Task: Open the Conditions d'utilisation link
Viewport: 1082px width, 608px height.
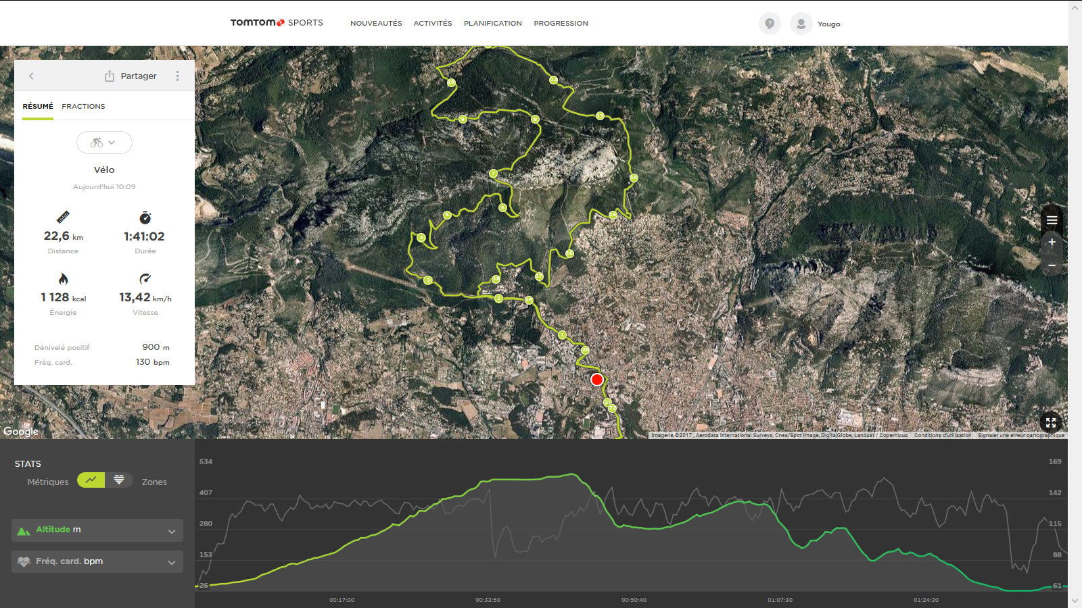Action: (943, 436)
